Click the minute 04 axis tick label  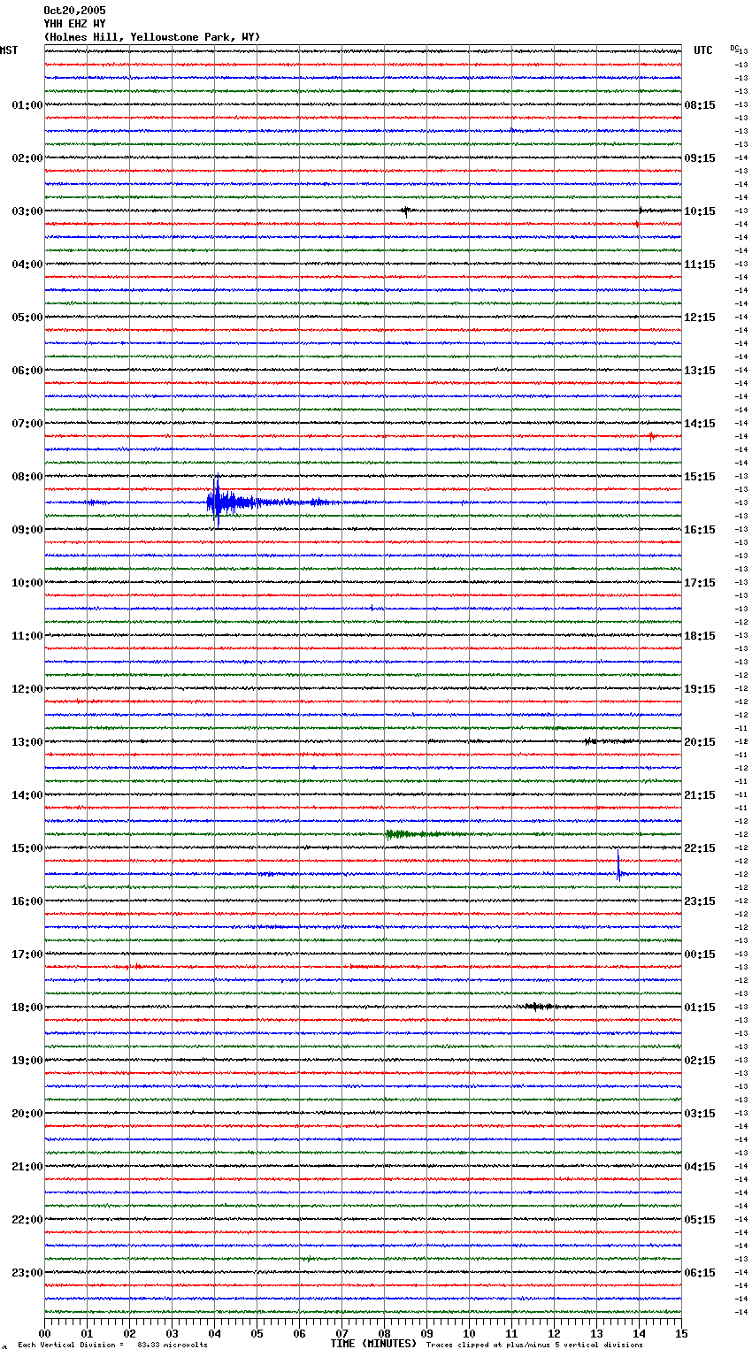(215, 1333)
